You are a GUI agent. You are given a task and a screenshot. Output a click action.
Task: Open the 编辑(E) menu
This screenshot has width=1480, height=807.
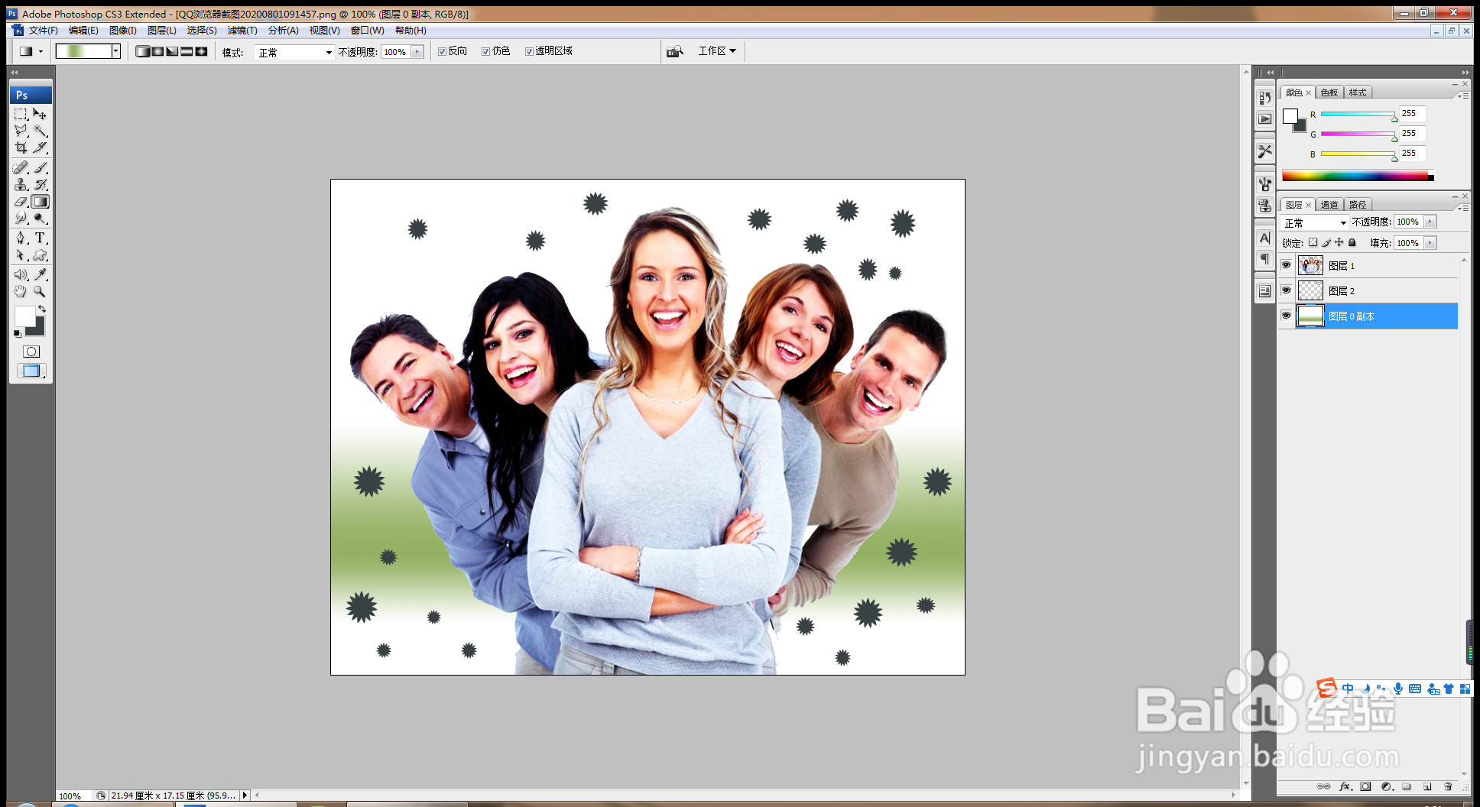83,31
